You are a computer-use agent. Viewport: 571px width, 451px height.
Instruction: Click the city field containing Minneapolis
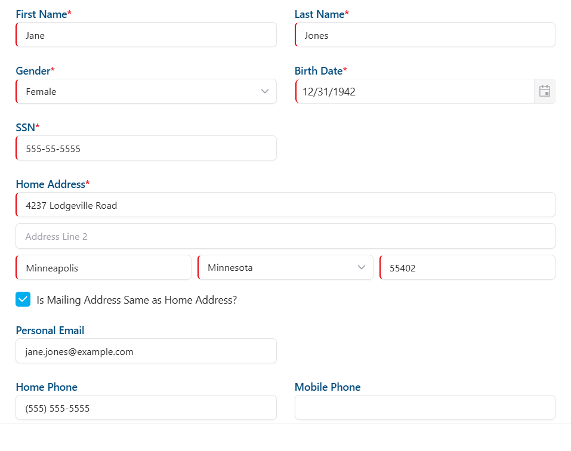[103, 267]
